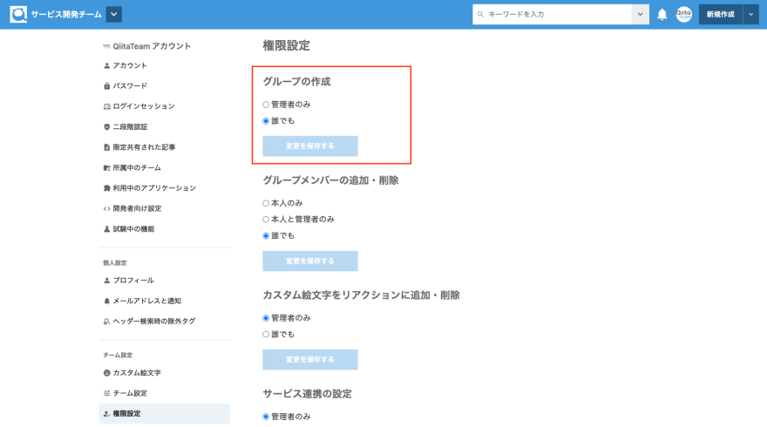The height and width of the screenshot is (427, 767).
Task: Save changes for グループメンバーの追加・削除
Action: 310,261
